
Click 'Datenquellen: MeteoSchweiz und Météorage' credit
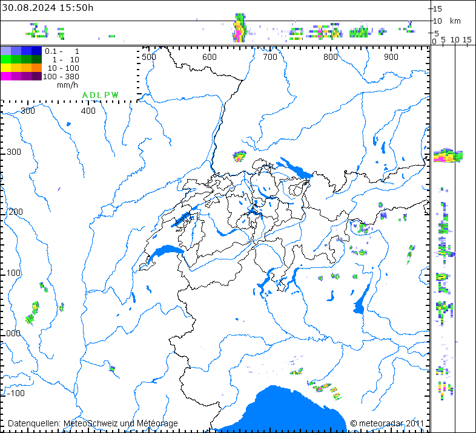click(93, 423)
